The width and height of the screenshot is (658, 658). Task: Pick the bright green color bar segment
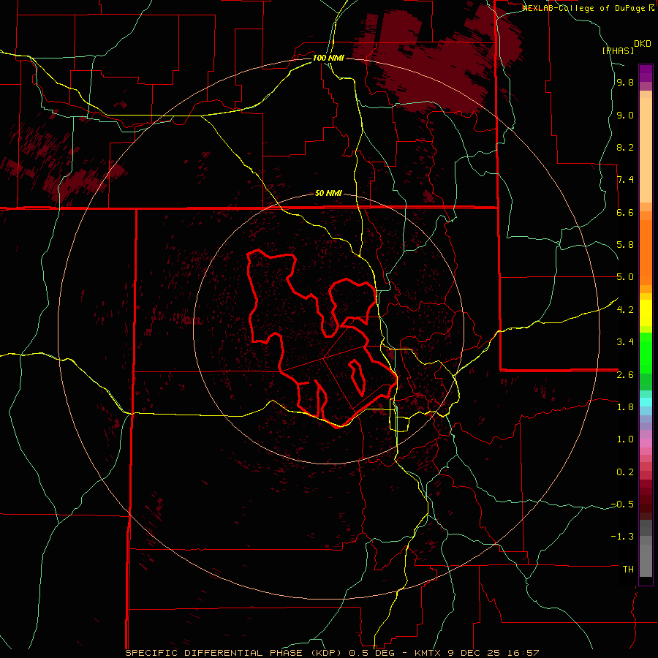646,353
